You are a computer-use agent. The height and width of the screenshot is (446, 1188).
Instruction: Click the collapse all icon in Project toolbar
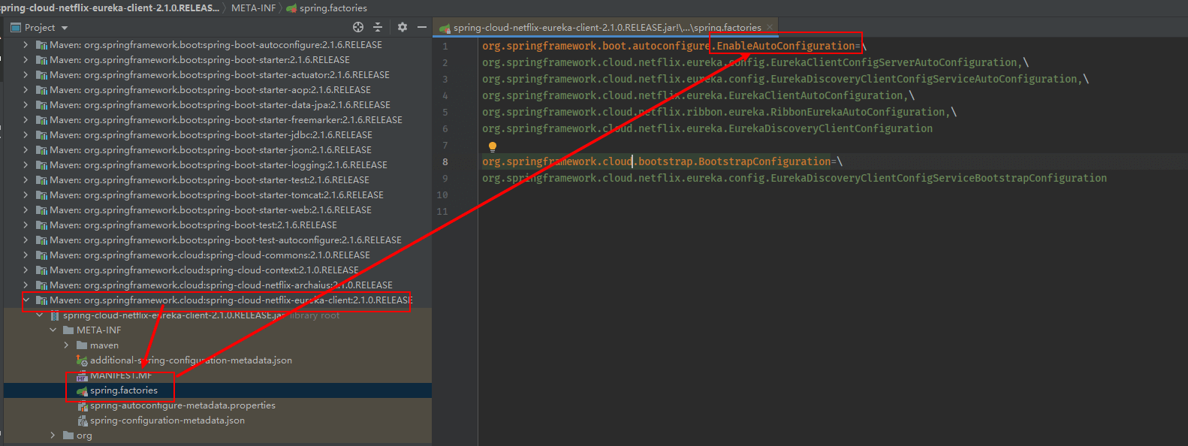point(378,27)
